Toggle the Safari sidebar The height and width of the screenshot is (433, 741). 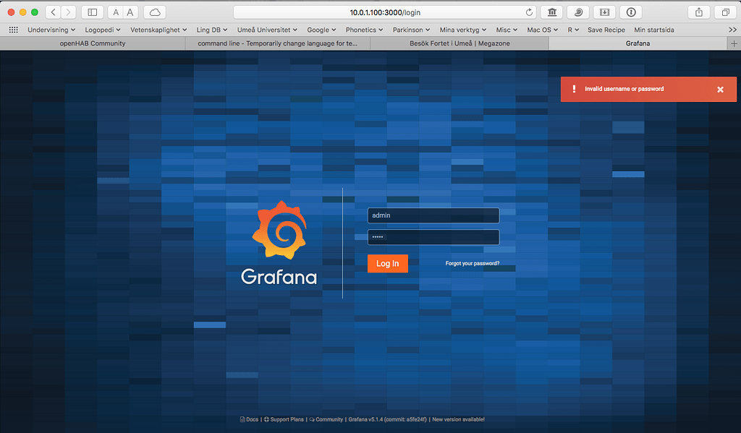(92, 12)
